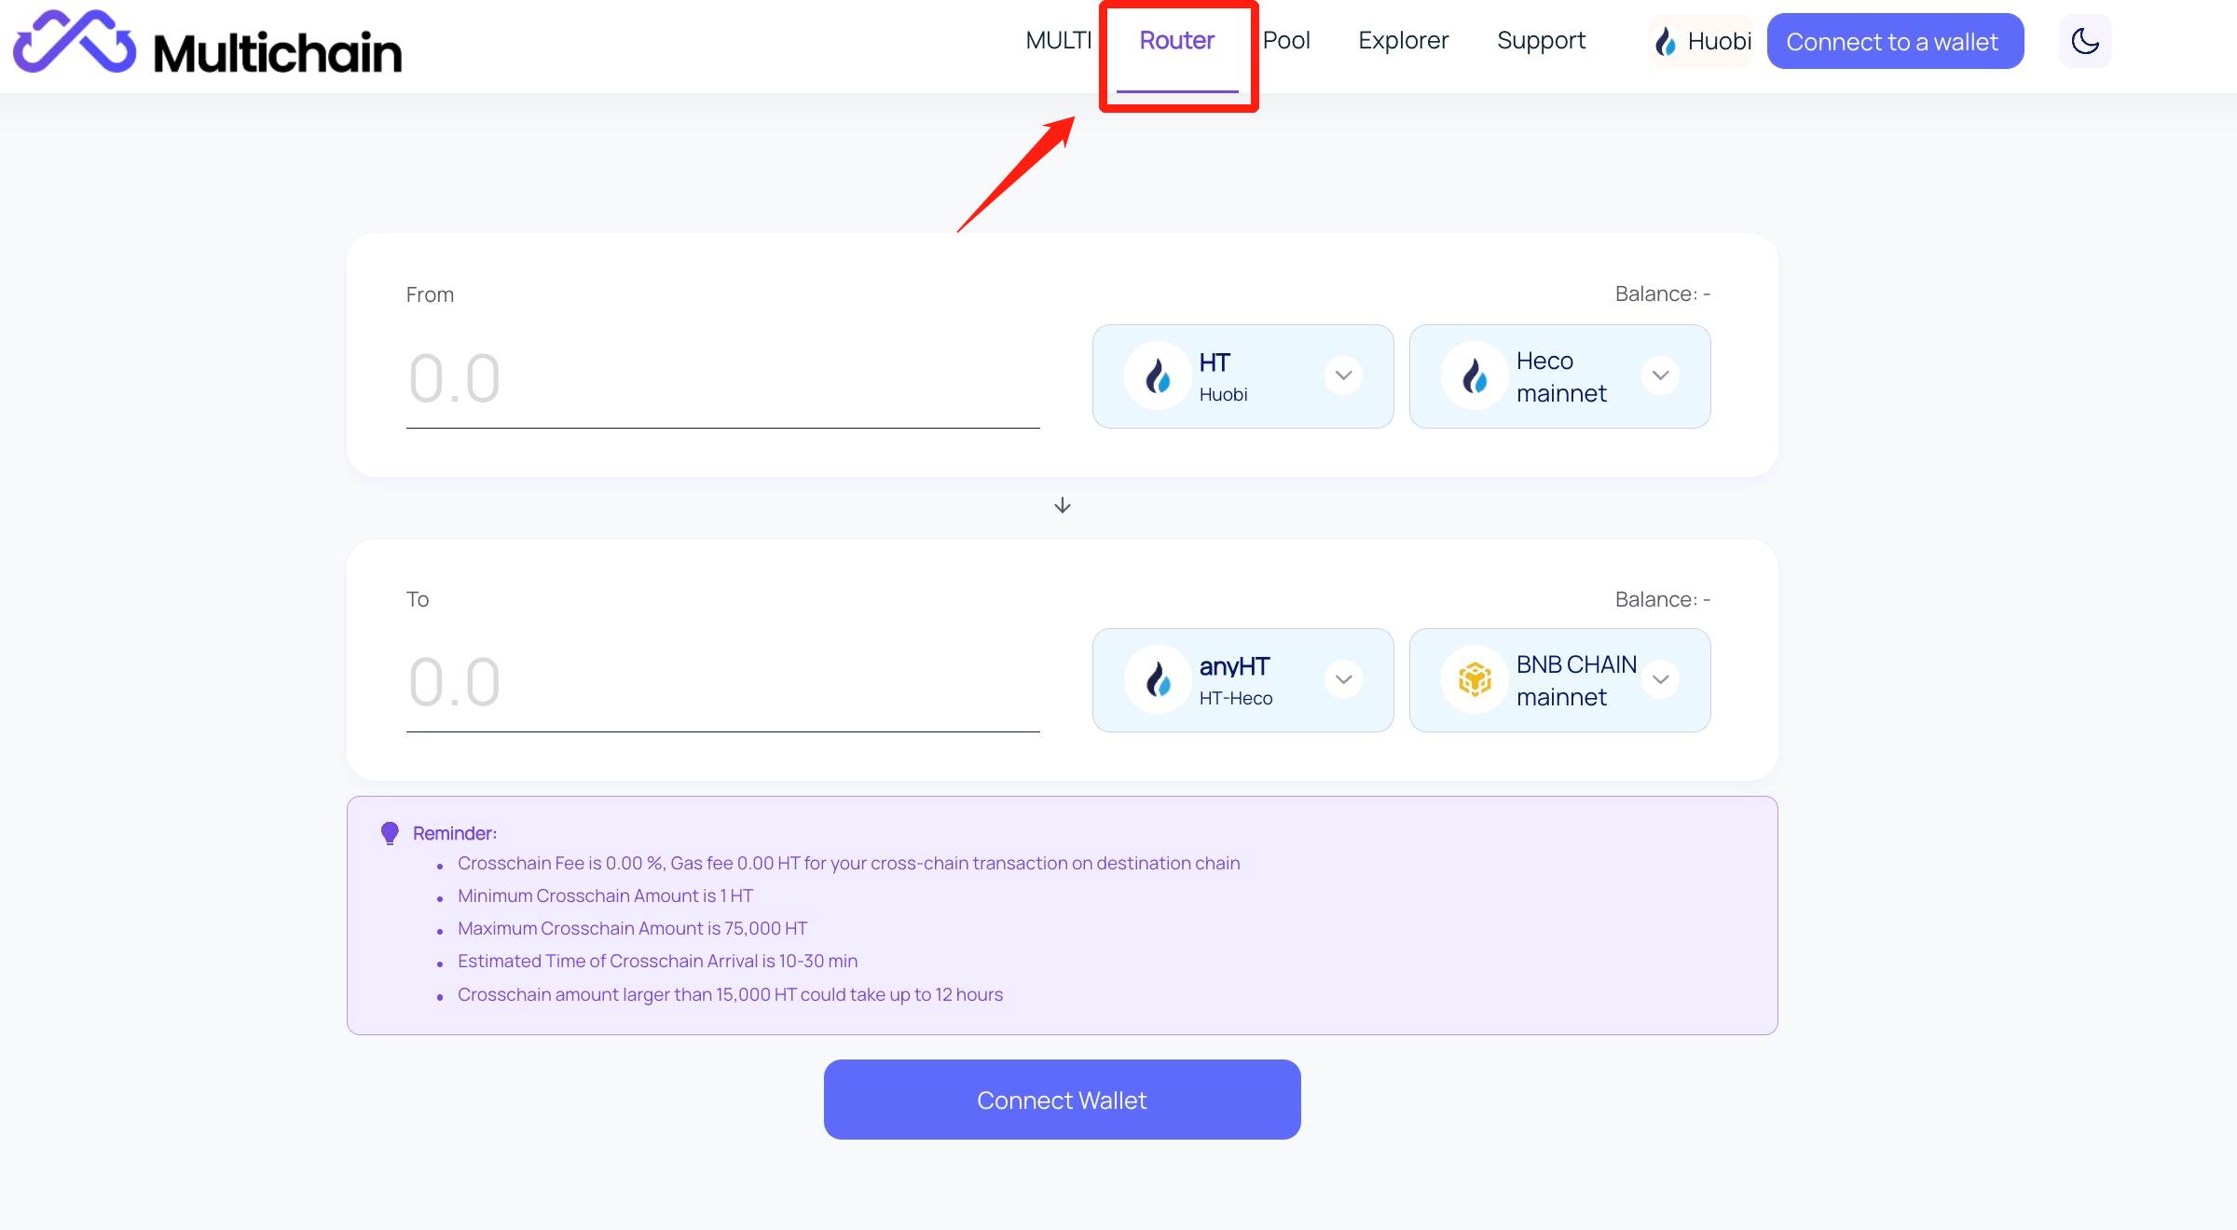The width and height of the screenshot is (2237, 1230).
Task: Click the Heco mainnet chain name
Action: pos(1561,376)
